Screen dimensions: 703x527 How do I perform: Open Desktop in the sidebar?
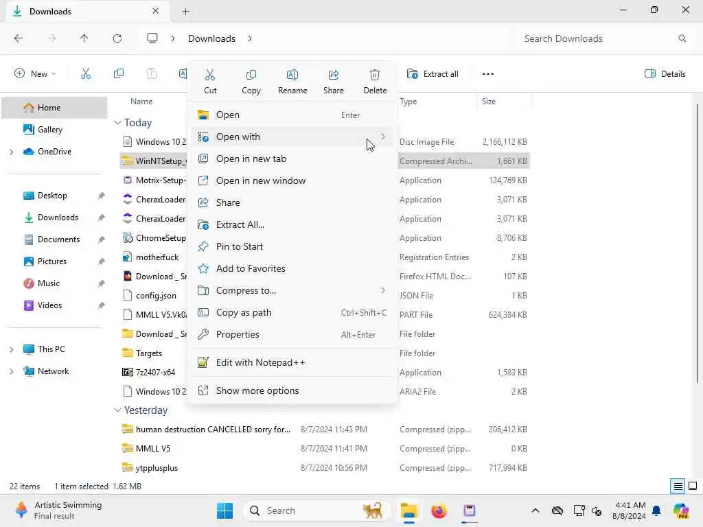coord(55,196)
